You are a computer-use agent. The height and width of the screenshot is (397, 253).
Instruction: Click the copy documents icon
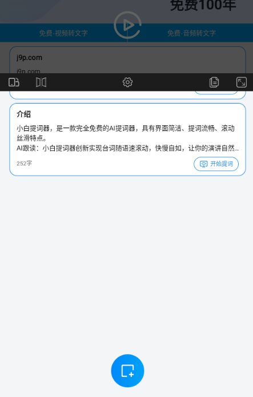coord(214,82)
